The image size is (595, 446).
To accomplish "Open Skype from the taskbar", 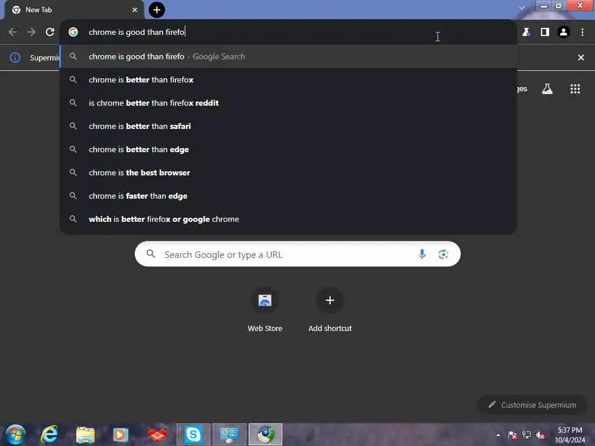I will point(193,434).
